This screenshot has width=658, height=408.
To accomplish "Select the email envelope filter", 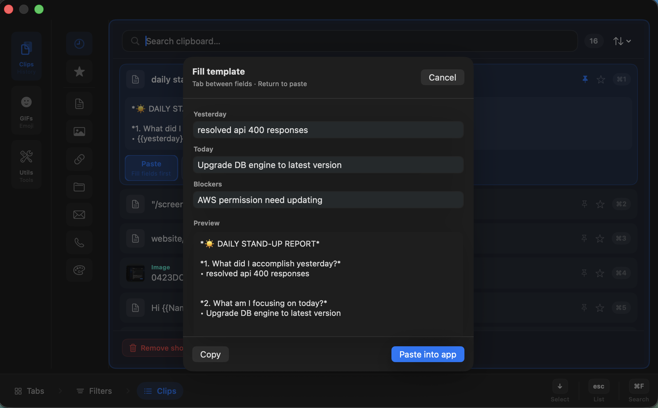I will [x=79, y=215].
